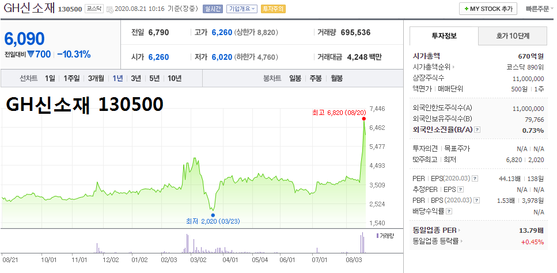Click the 코스닥 890위 rank value
557x273 pixels.
pos(525,67)
